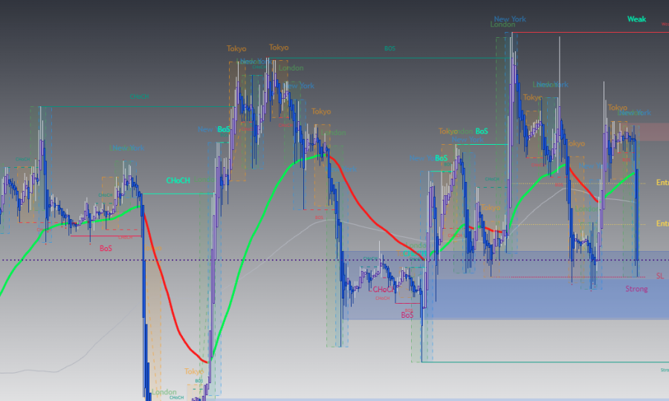Image resolution: width=669 pixels, height=401 pixels.
Task: Select the upper yellow "Entry" level label
Action: click(661, 183)
